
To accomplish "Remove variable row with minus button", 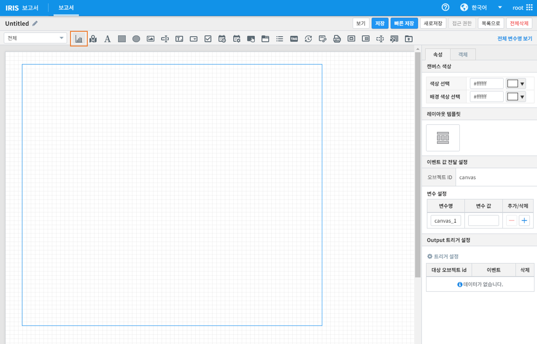I will pos(512,220).
